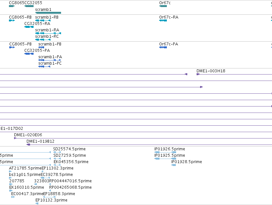The width and height of the screenshot is (272, 205).
Task: Select the 207785 EST label
Action: tap(17, 181)
